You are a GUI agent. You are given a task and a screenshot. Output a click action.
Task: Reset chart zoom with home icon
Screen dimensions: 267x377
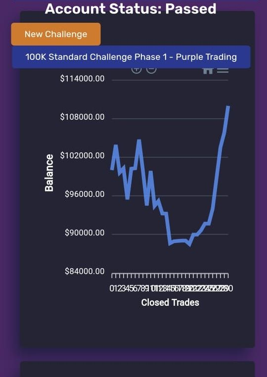pyautogui.click(x=208, y=71)
